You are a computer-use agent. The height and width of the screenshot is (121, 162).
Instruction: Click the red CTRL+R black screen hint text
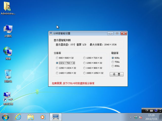pos(73,83)
